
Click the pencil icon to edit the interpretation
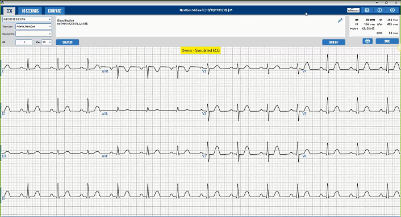(340, 20)
